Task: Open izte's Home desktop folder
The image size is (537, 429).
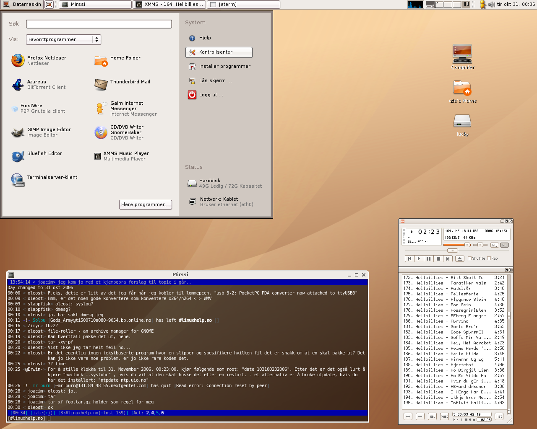Action: pos(463,92)
